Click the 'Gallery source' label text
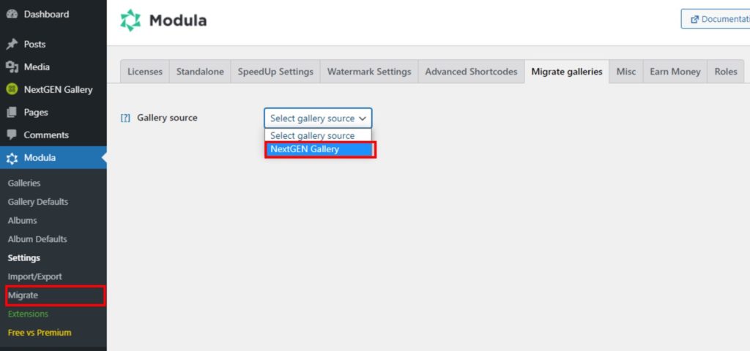The height and width of the screenshot is (351, 750). 167,118
